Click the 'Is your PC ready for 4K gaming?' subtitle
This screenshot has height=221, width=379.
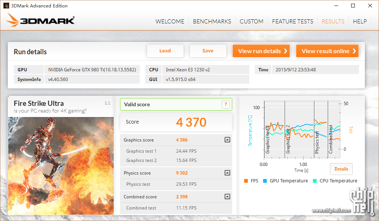(50, 111)
